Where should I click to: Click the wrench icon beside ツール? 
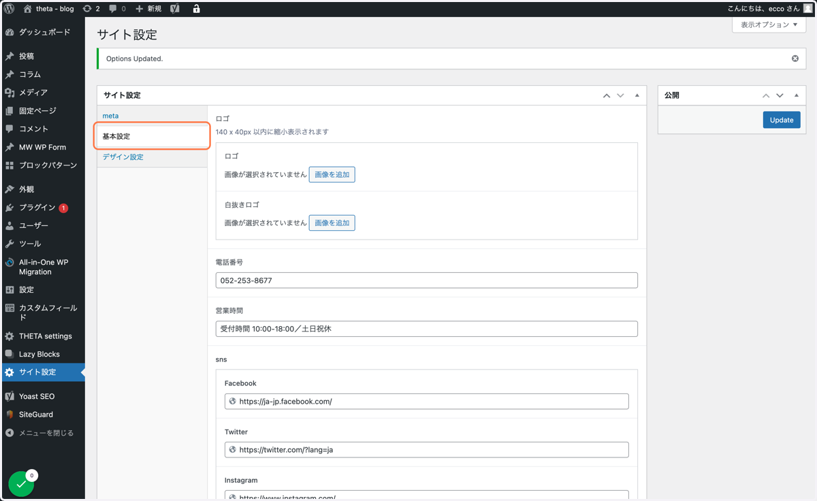10,244
